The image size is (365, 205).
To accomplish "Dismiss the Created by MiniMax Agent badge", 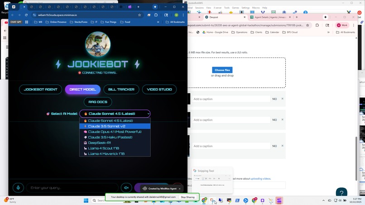I will pyautogui.click(x=180, y=189).
